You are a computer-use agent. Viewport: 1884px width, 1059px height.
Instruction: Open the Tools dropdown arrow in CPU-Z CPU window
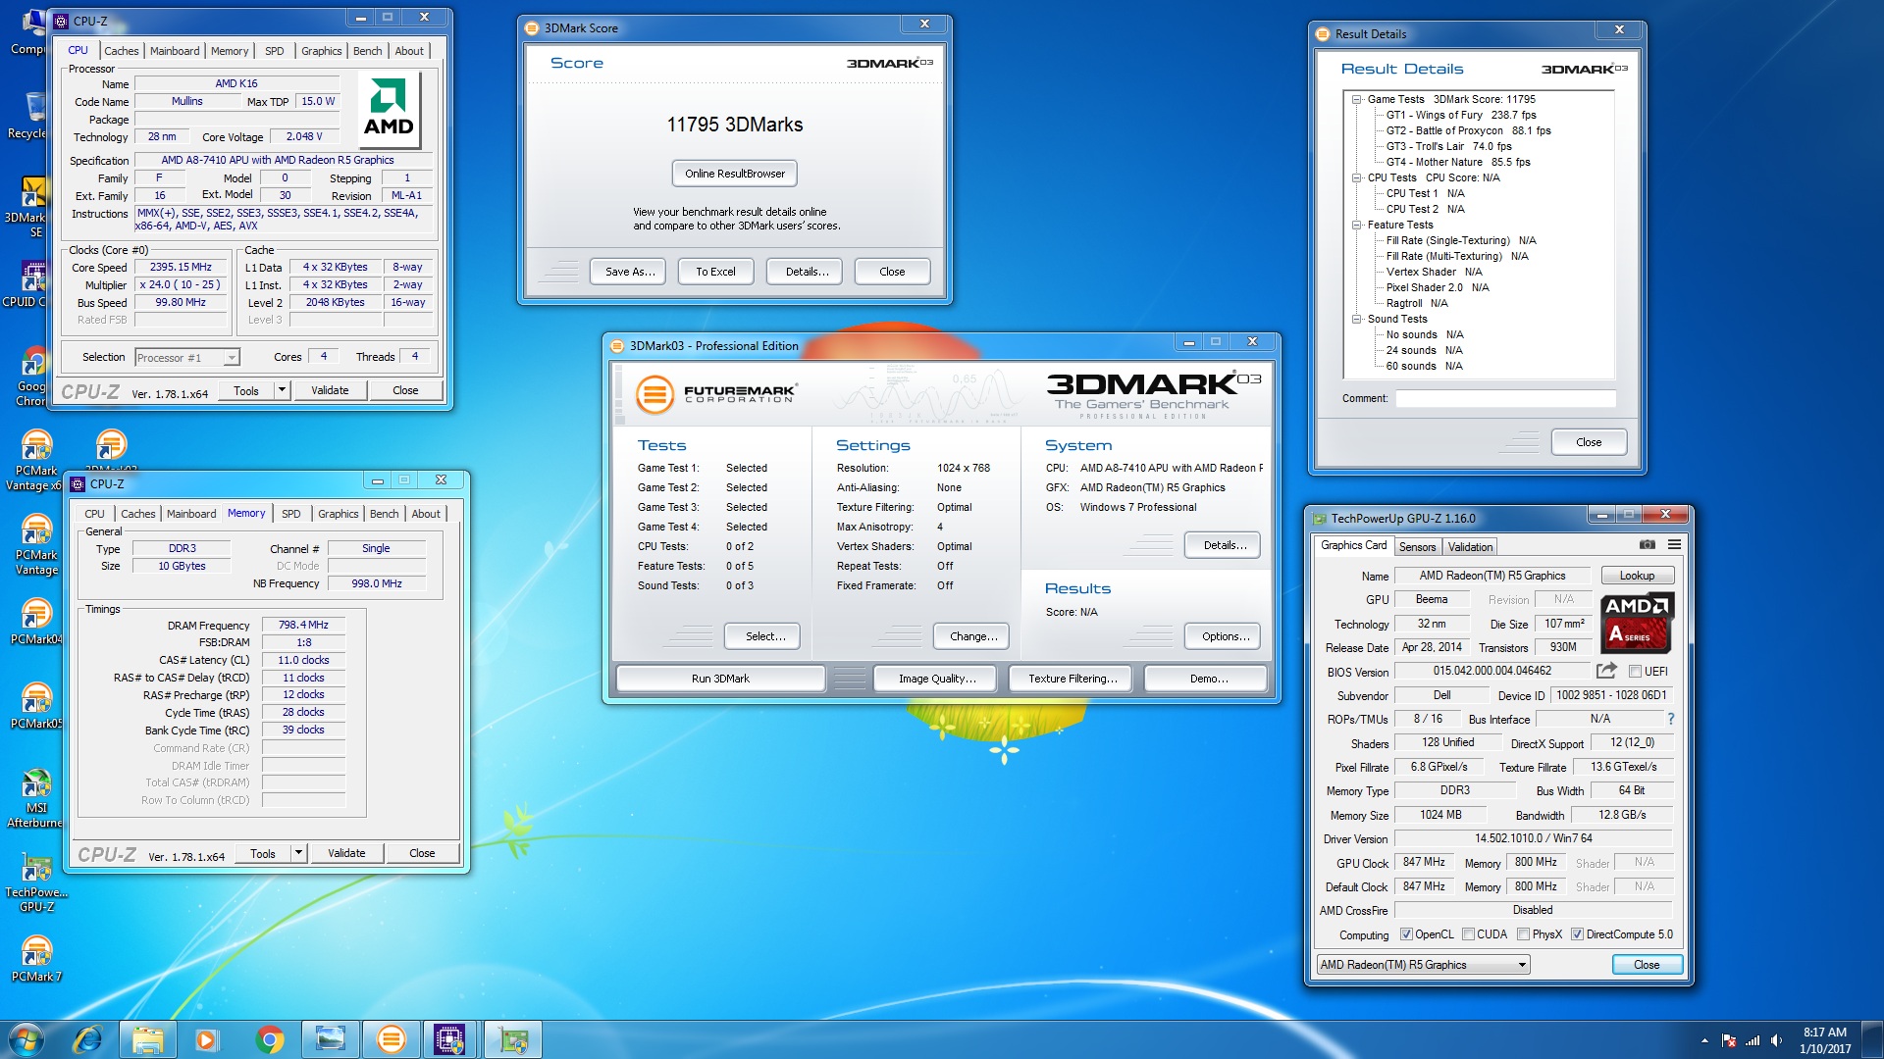(282, 390)
